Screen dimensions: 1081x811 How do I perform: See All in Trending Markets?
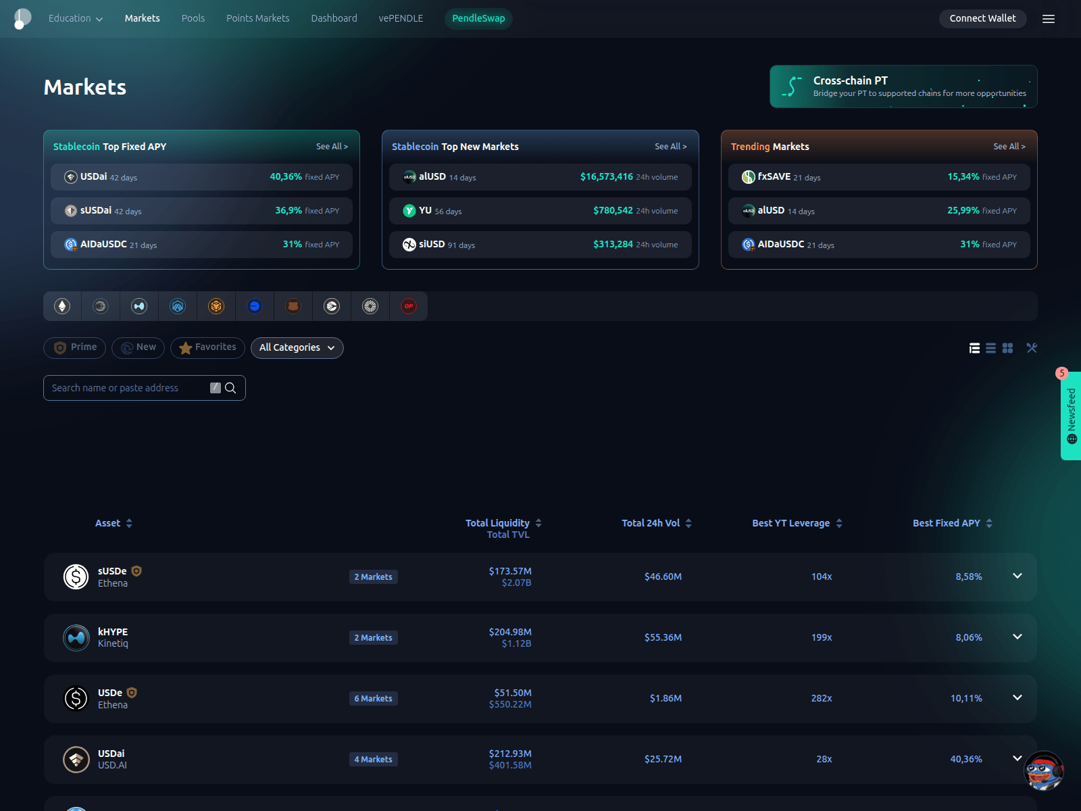click(1009, 147)
